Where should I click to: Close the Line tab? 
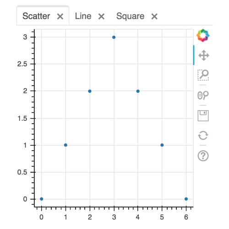click(101, 16)
